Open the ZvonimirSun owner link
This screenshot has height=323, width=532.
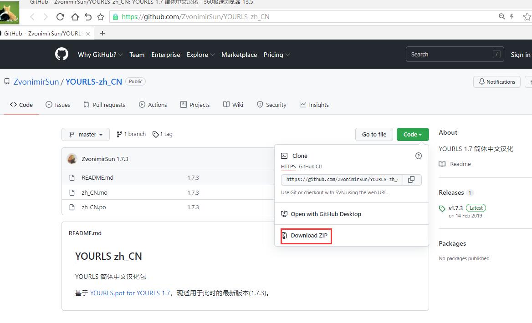36,82
